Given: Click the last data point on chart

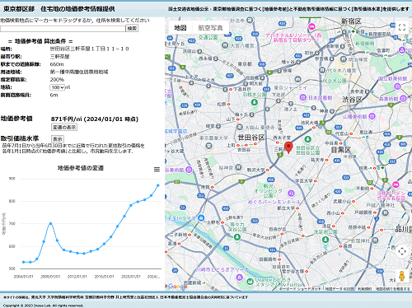Looking at the screenshot, I should (158, 185).
